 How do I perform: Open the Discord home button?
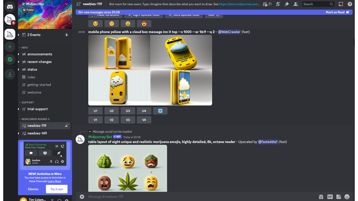click(10, 6)
